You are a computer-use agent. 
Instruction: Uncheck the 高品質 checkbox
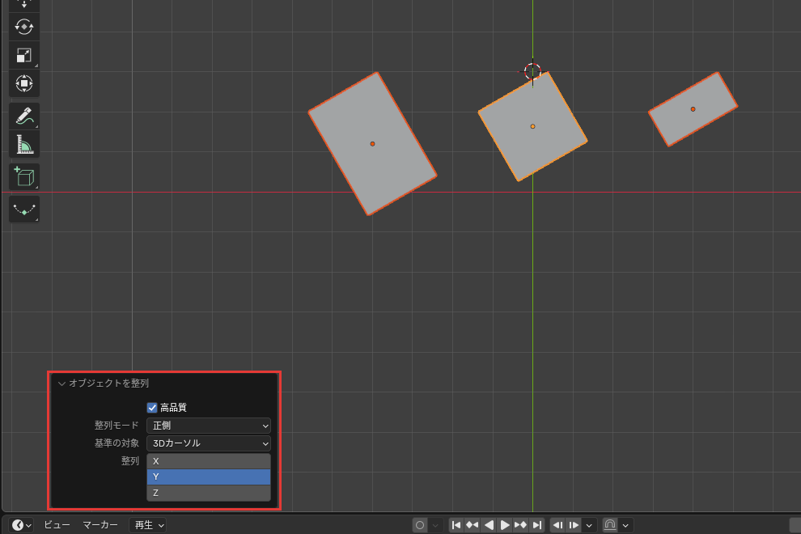[x=152, y=407]
